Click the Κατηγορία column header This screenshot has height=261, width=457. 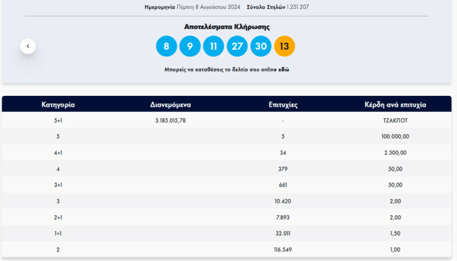[58, 105]
